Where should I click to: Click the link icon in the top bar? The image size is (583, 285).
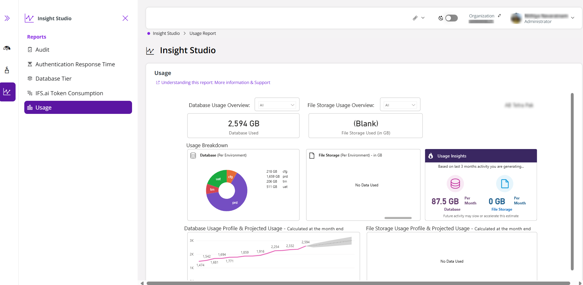tap(415, 18)
